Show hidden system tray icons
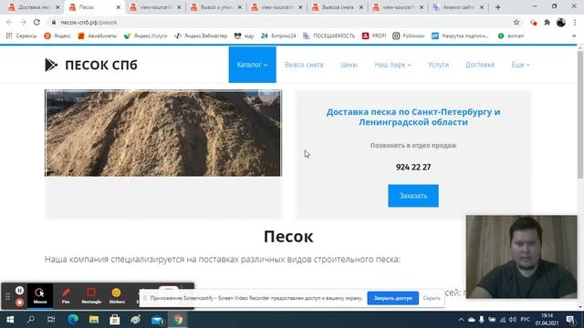584x328 pixels. (461, 320)
